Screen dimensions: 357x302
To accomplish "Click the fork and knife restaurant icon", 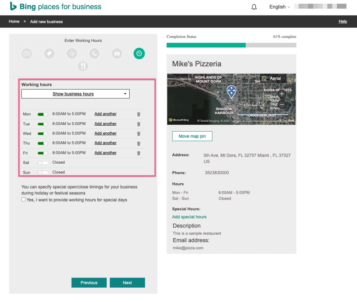I will 83,66.
